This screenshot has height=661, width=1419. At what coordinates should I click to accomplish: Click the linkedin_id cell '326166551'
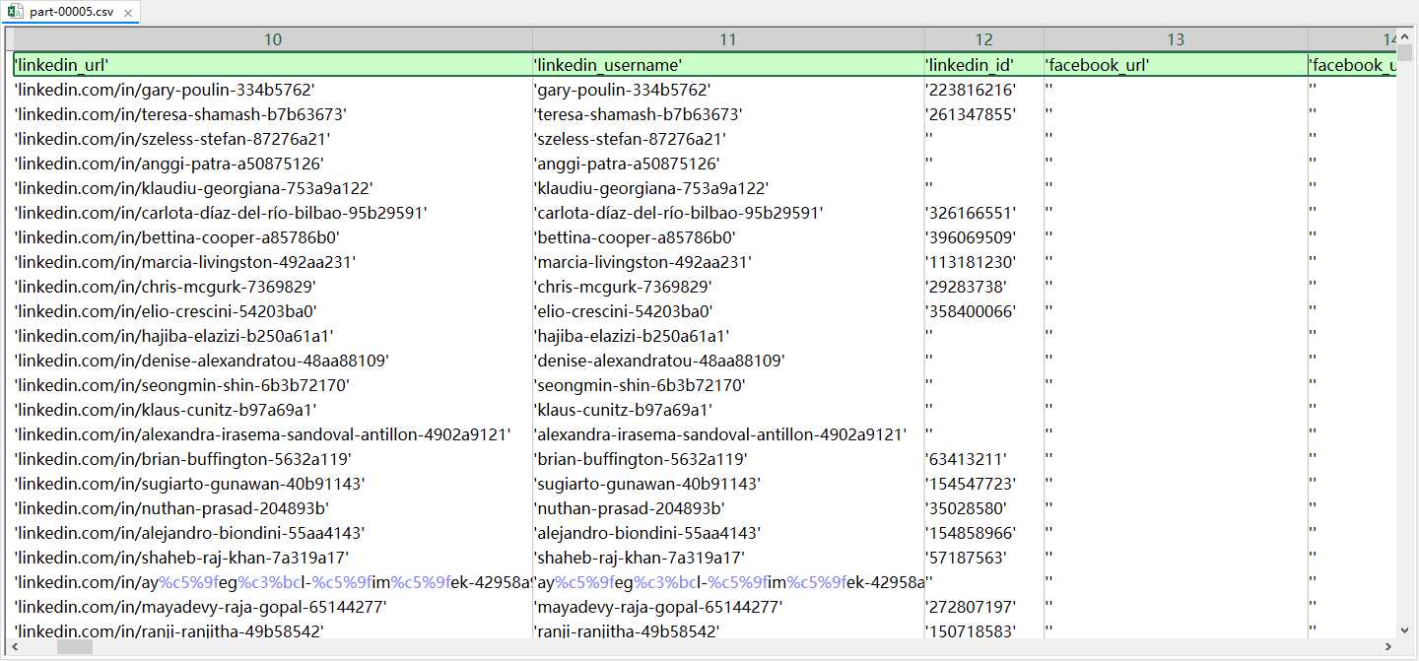[984, 213]
